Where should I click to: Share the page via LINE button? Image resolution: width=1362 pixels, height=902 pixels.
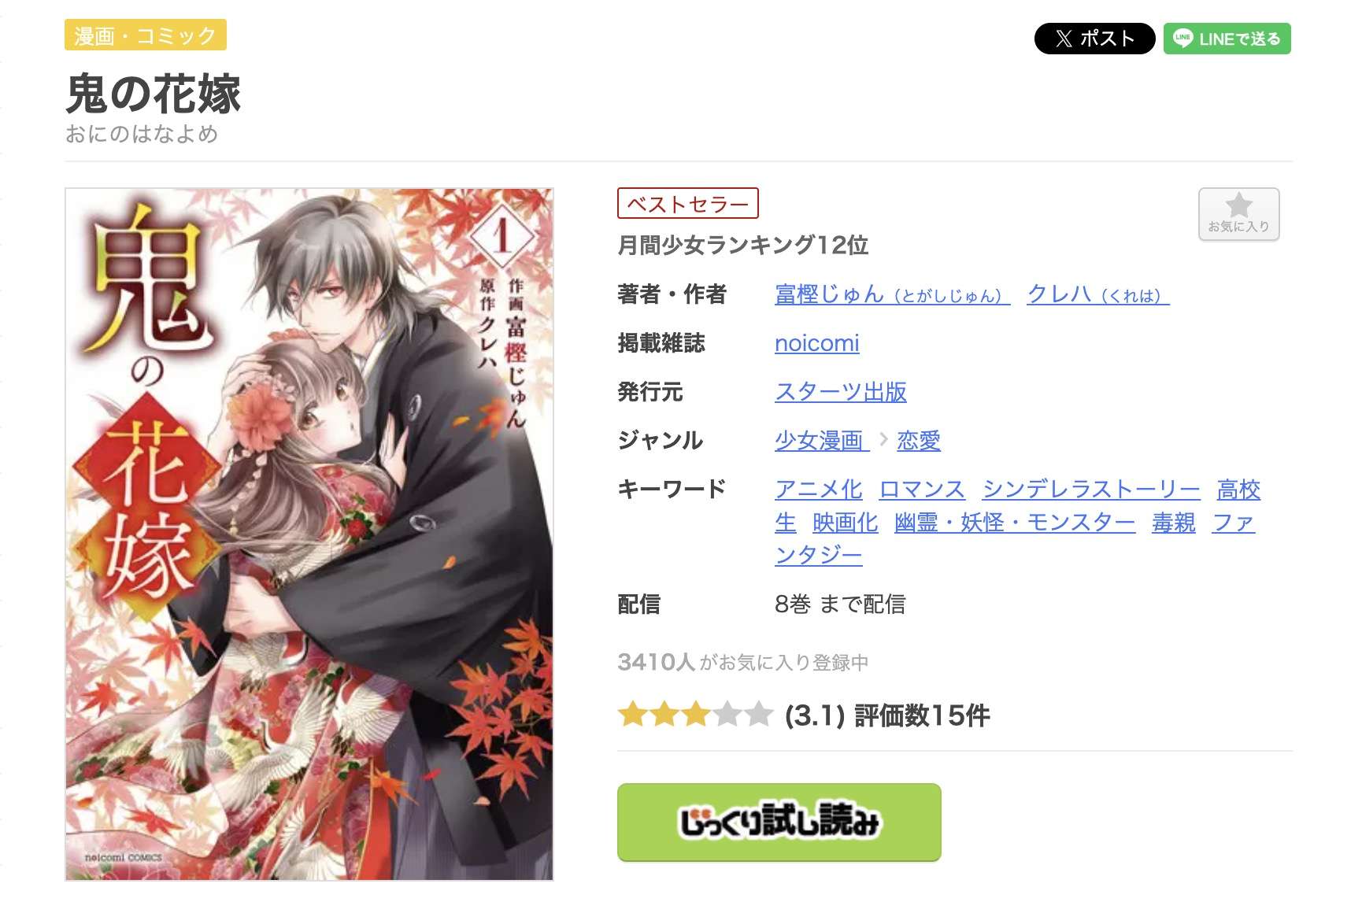(1227, 39)
